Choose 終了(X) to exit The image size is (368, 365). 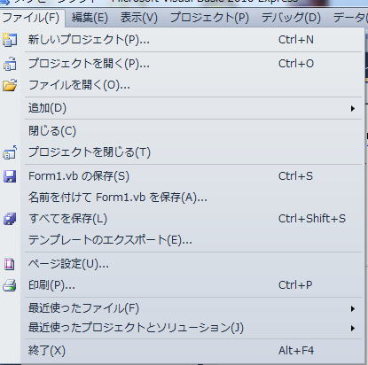(x=47, y=351)
